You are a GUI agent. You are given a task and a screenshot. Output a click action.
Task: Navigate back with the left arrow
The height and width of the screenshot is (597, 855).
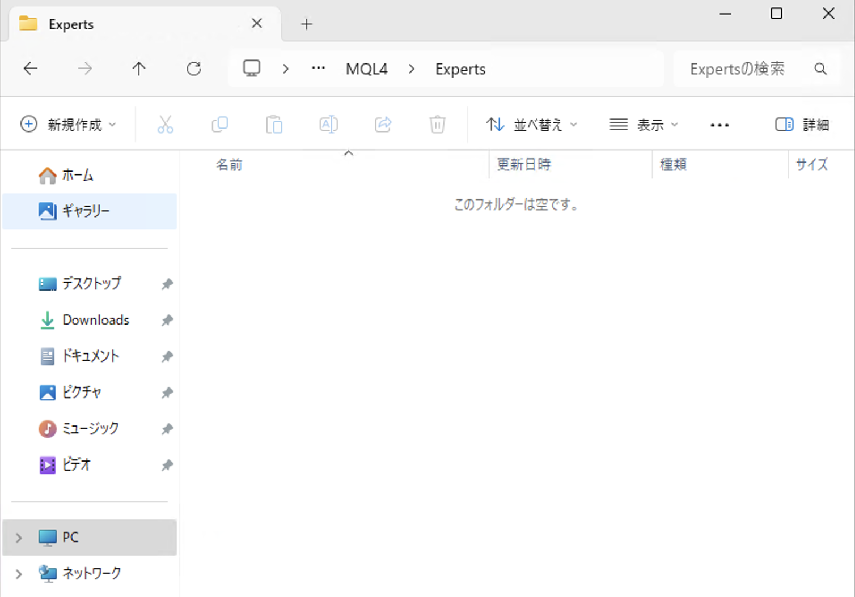point(31,69)
